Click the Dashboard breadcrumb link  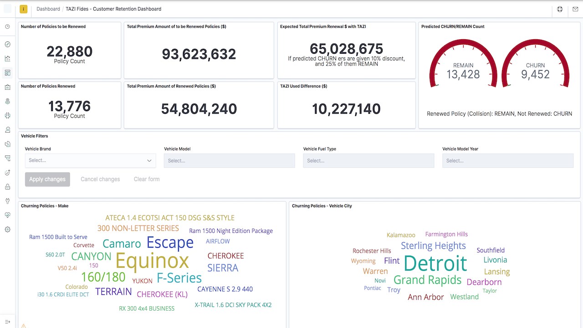tap(48, 9)
